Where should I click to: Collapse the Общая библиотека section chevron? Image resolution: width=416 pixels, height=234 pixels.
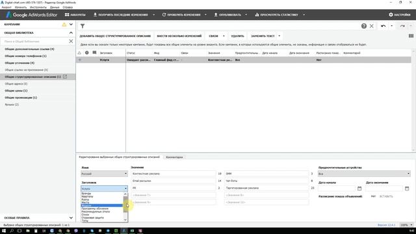coord(71,33)
